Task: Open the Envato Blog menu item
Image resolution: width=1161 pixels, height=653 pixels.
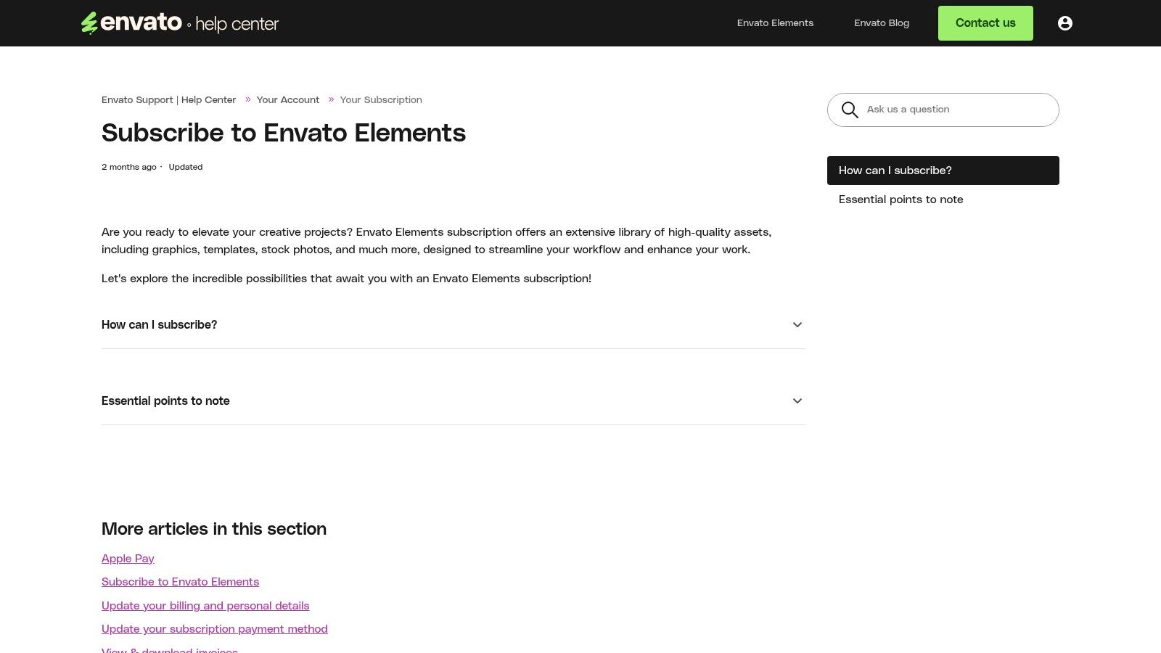Action: click(x=881, y=22)
